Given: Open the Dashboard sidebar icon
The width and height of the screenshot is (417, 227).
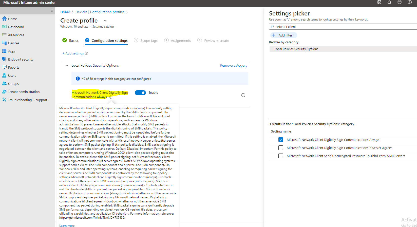Looking at the screenshot, I should tap(4, 27).
